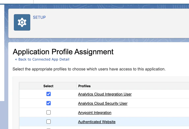189x129 pixels.
Task: Check the Anypoint Integration checkbox
Action: click(x=49, y=112)
